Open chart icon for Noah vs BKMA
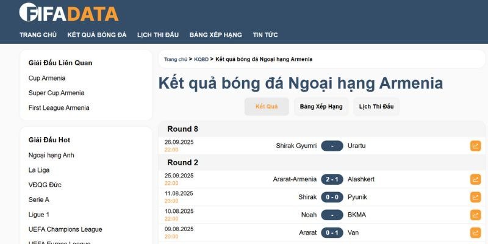Screen dimensions: 488x244 475,215
